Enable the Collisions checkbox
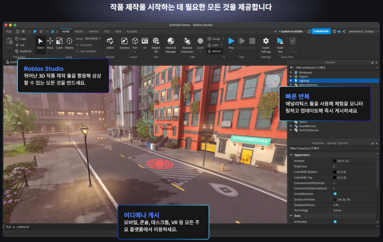The height and width of the screenshot is (242, 383). point(78,45)
